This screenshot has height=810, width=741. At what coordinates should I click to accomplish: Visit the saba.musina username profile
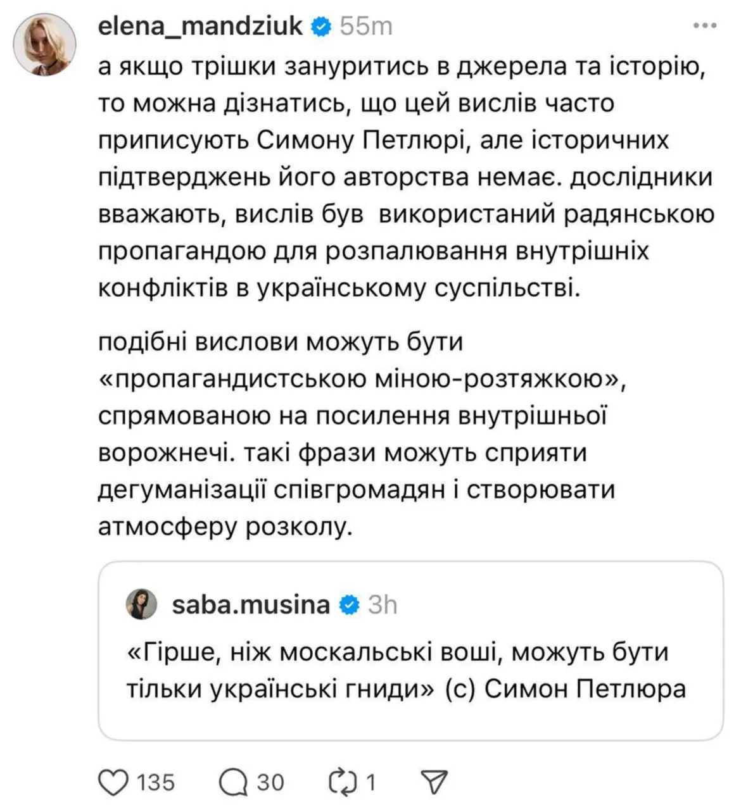(251, 605)
